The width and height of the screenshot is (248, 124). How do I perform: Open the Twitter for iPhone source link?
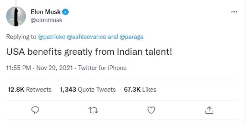coord(102,68)
